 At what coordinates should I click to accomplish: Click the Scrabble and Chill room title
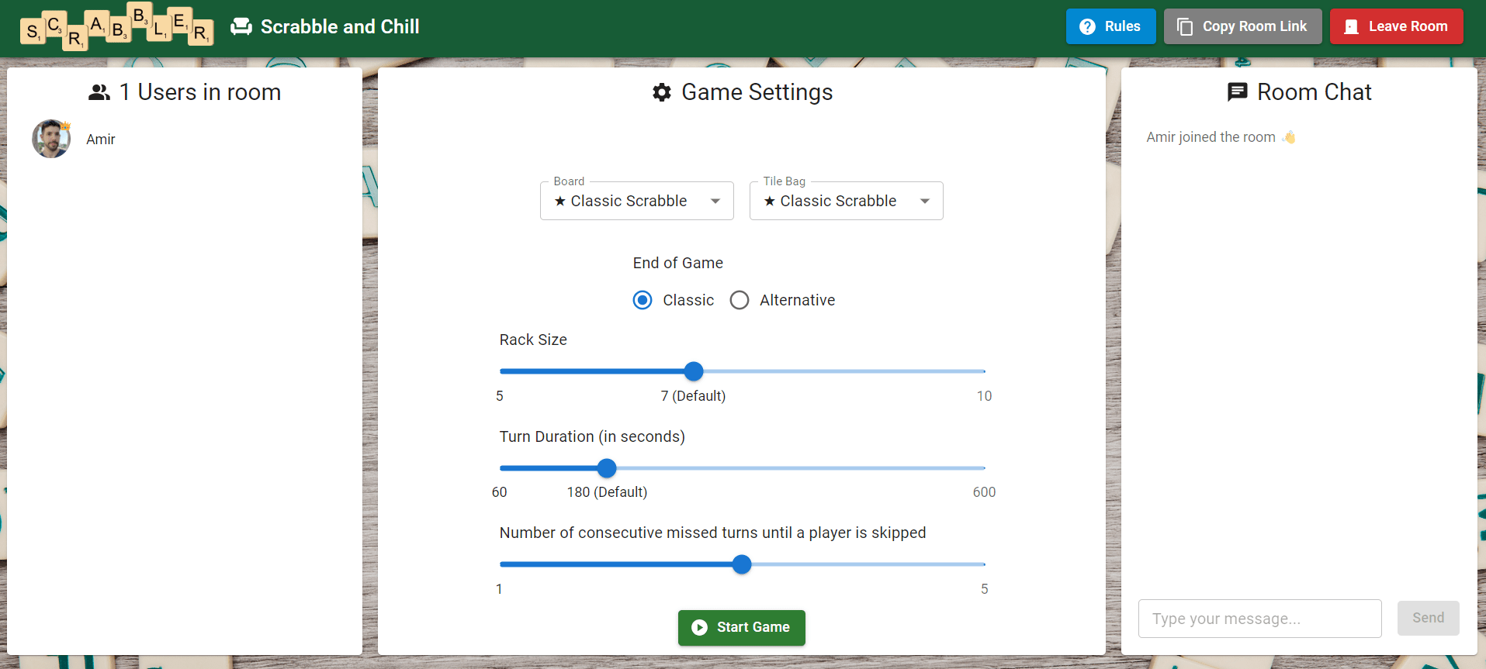coord(340,26)
